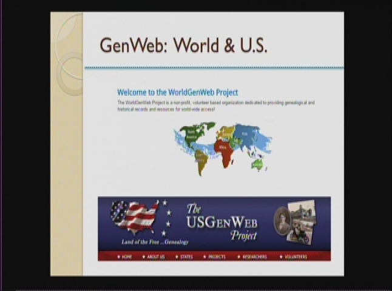The height and width of the screenshot is (291, 392).
Task: Click the Africa region on world map
Action: point(223,152)
